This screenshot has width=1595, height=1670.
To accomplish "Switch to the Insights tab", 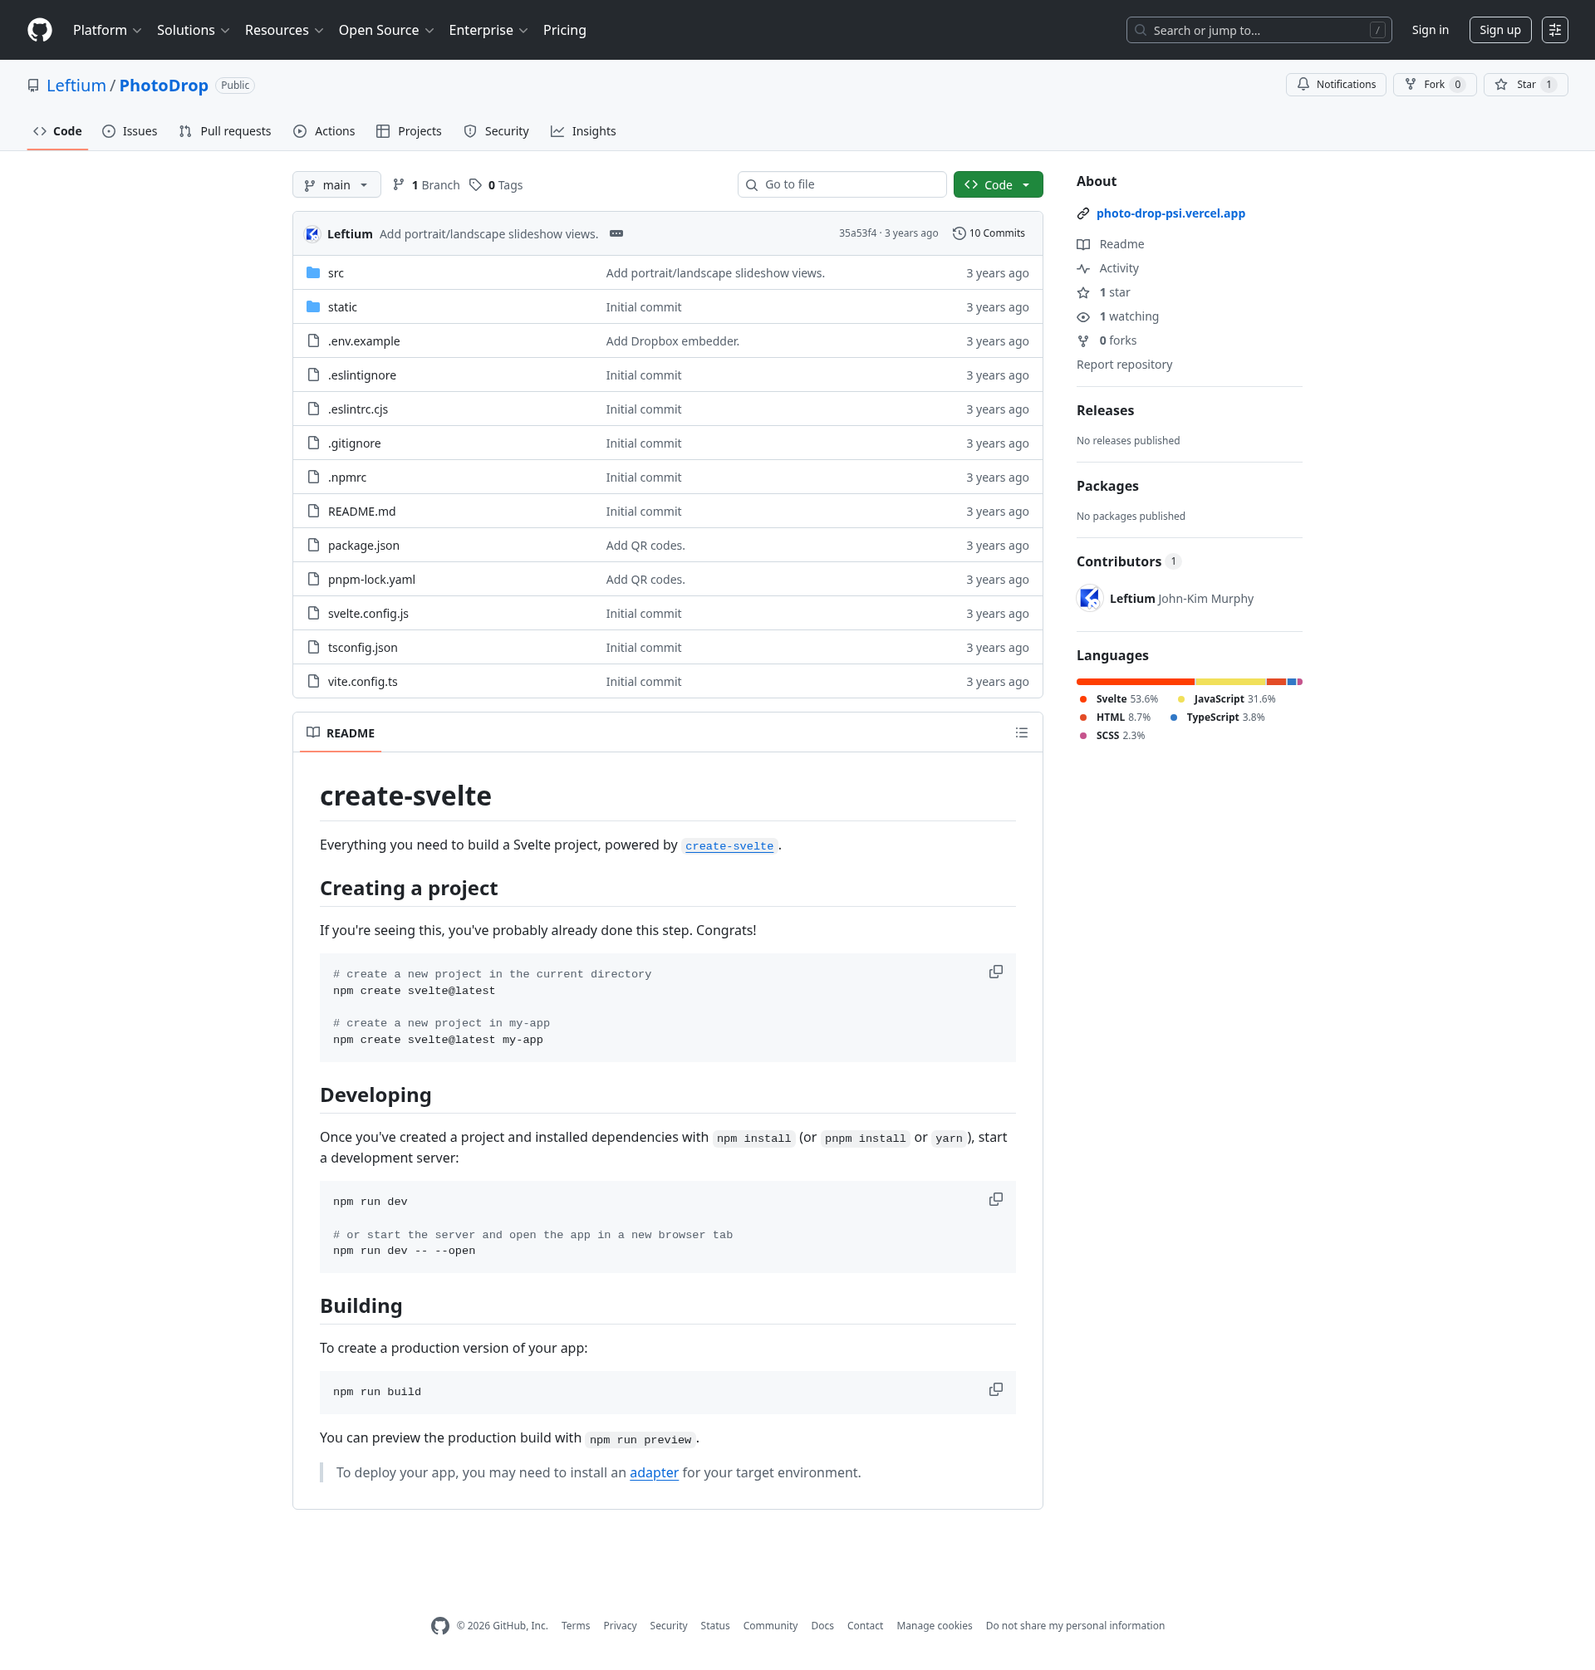I will tap(583, 131).
